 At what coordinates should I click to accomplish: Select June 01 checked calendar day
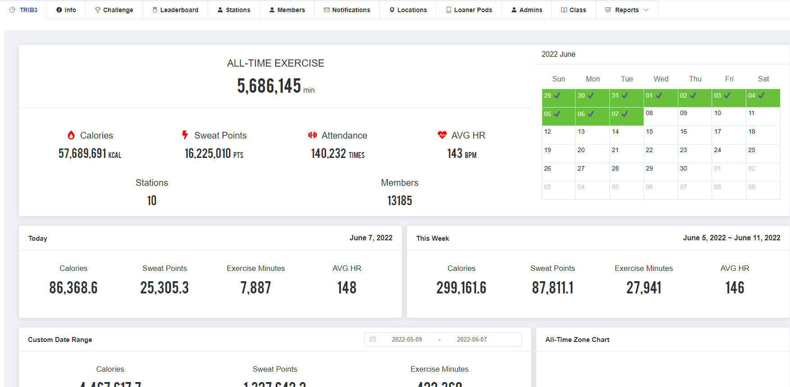tap(661, 98)
